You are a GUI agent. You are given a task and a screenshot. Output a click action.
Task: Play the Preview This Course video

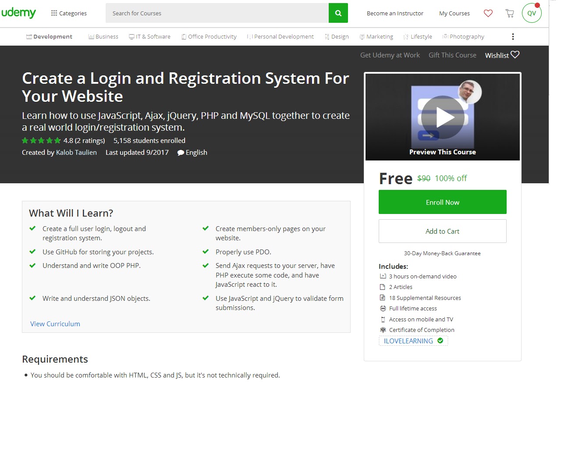(443, 117)
